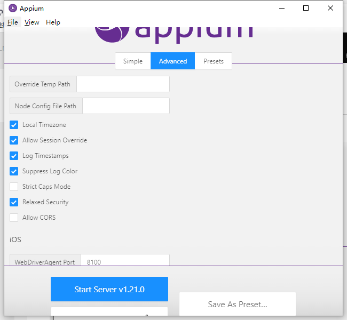Click the Node Config File Path label

click(45, 106)
